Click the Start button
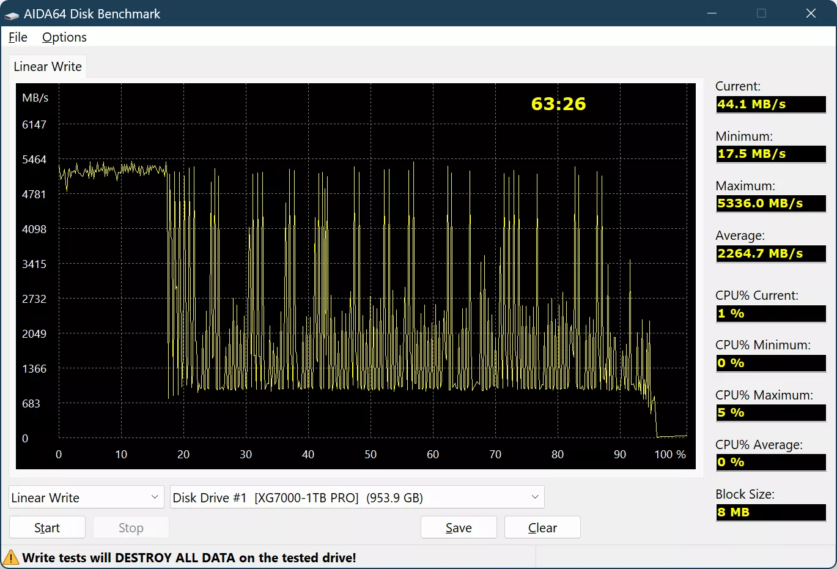The width and height of the screenshot is (837, 569). (47, 527)
